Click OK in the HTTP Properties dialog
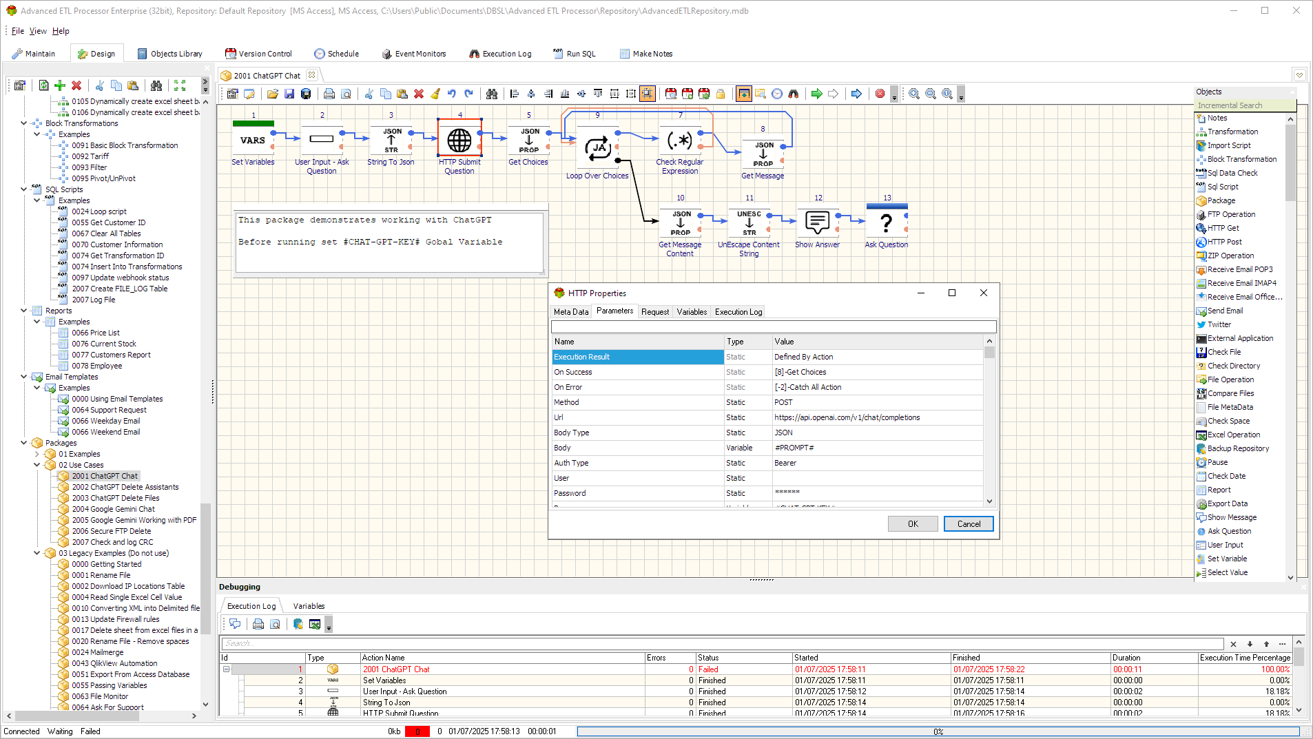 (x=912, y=523)
